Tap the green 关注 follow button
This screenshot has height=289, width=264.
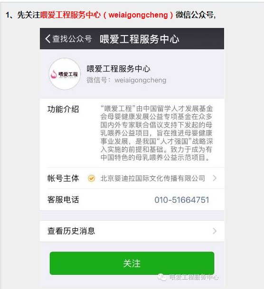pos(132,263)
